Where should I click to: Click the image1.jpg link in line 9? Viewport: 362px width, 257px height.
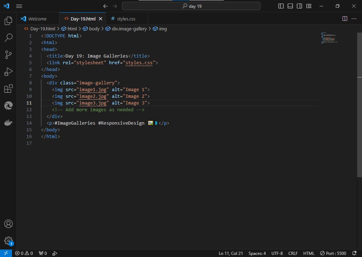[93, 89]
